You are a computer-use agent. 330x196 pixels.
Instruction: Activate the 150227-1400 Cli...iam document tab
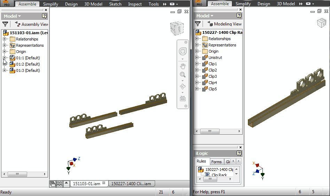[x=131, y=184]
